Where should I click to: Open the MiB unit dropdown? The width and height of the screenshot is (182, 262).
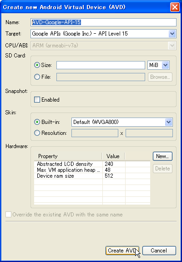pos(158,65)
